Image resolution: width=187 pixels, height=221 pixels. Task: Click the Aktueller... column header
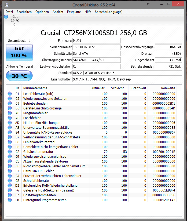tap(99, 88)
